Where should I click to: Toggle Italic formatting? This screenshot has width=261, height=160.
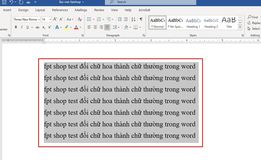click(x=22, y=27)
